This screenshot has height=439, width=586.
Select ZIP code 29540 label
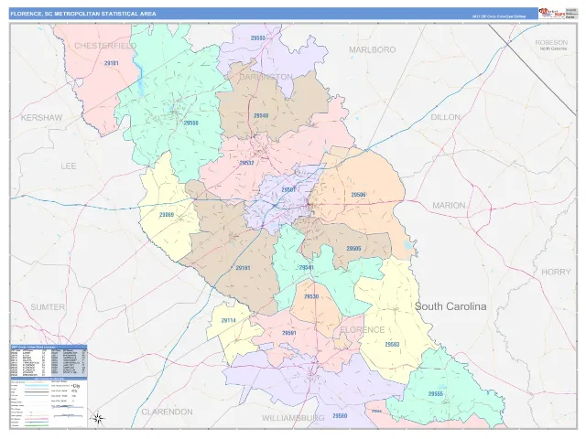click(261, 116)
